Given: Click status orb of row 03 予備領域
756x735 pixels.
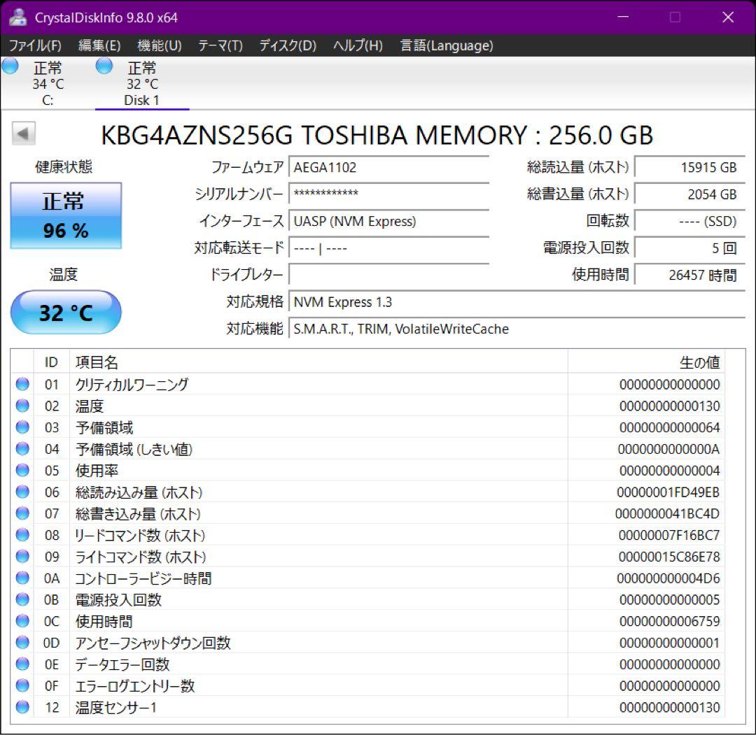Looking at the screenshot, I should tap(22, 427).
